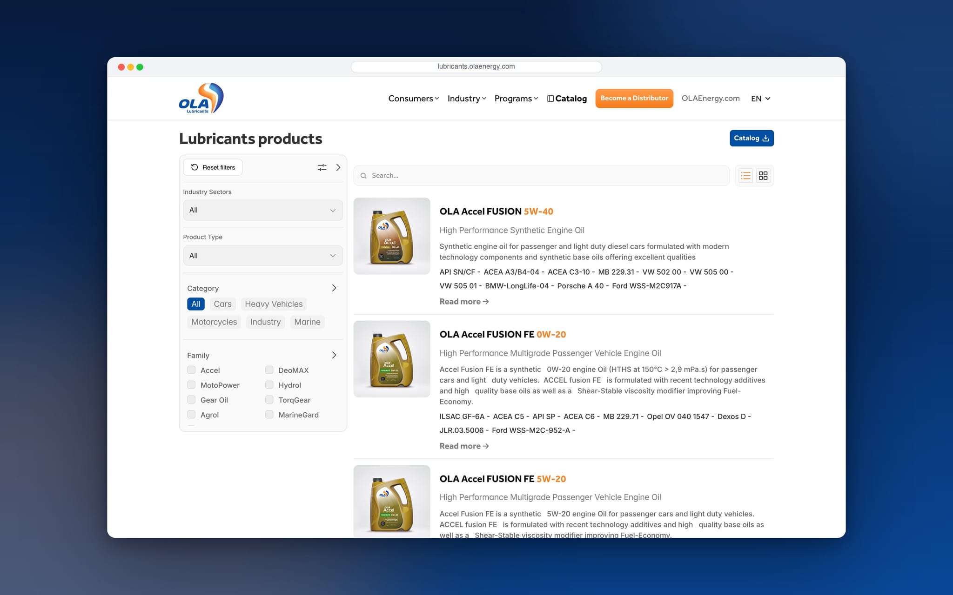Screen dimensions: 953x595
Task: Open Read more for Accel FUSION 5W-40
Action: (464, 302)
